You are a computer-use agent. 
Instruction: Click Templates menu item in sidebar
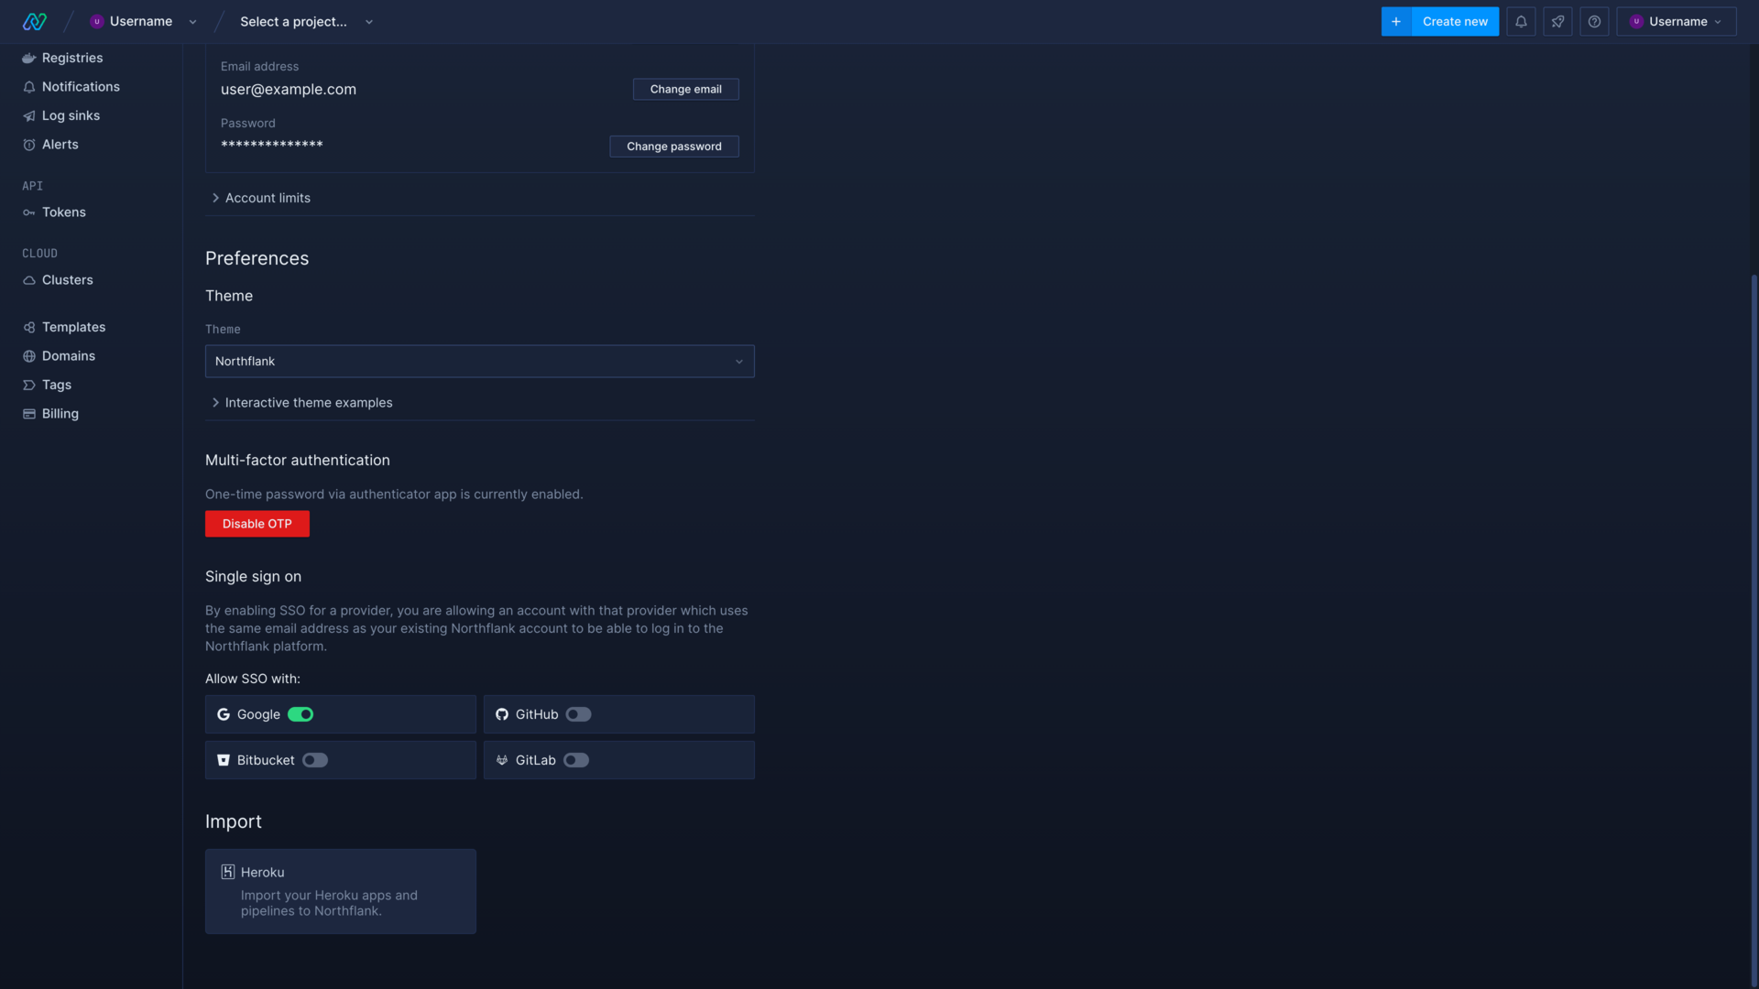tap(73, 327)
